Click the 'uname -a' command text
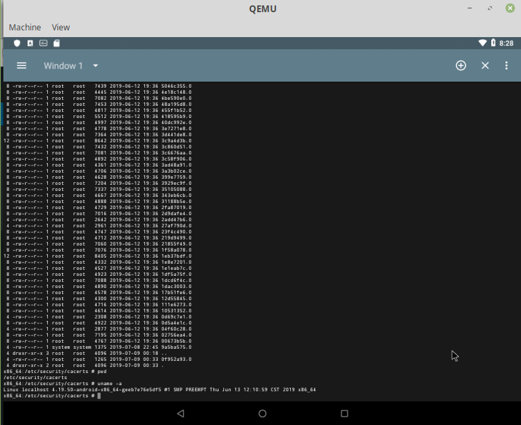Screen dimensions: 521x425 click(x=109, y=383)
